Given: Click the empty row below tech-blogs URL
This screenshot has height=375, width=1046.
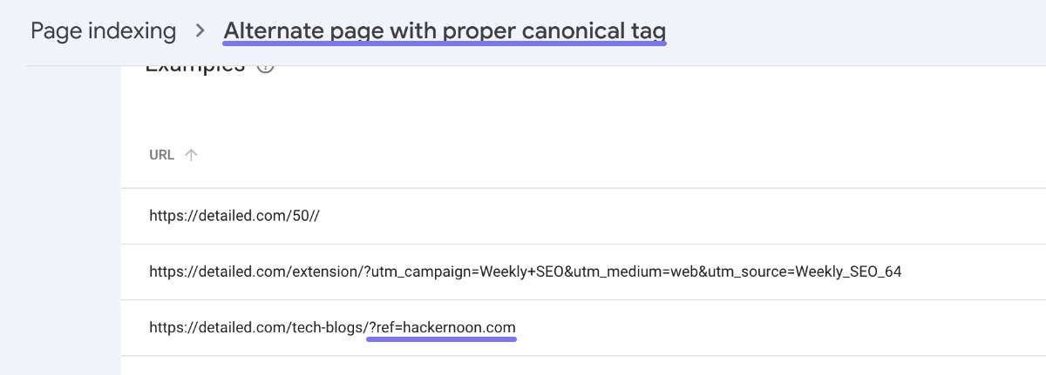Looking at the screenshot, I should pyautogui.click(x=583, y=365).
